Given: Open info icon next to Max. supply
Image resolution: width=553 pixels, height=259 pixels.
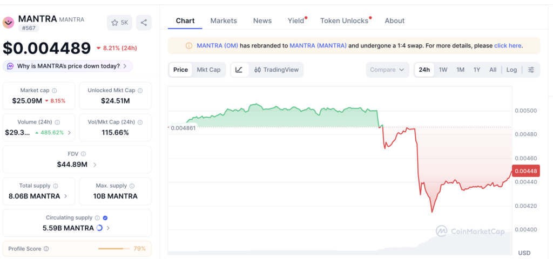Looking at the screenshot, I should click(132, 186).
